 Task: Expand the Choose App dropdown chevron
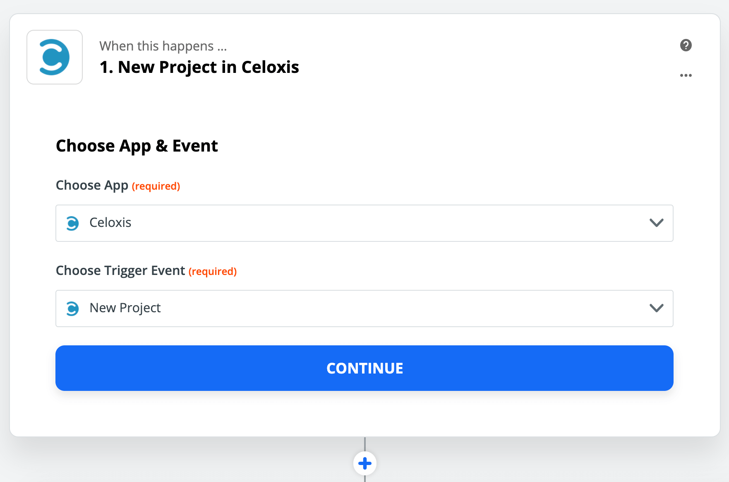coord(656,223)
